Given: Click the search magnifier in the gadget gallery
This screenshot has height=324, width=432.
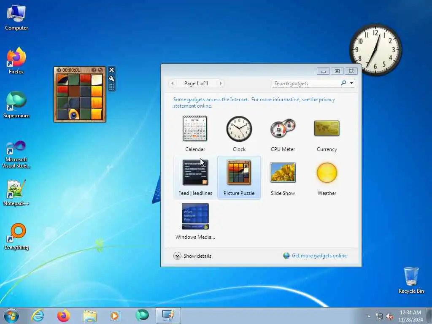Looking at the screenshot, I should point(343,83).
